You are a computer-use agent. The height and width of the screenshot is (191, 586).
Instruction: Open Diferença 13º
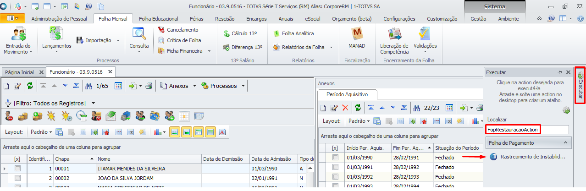tap(243, 47)
